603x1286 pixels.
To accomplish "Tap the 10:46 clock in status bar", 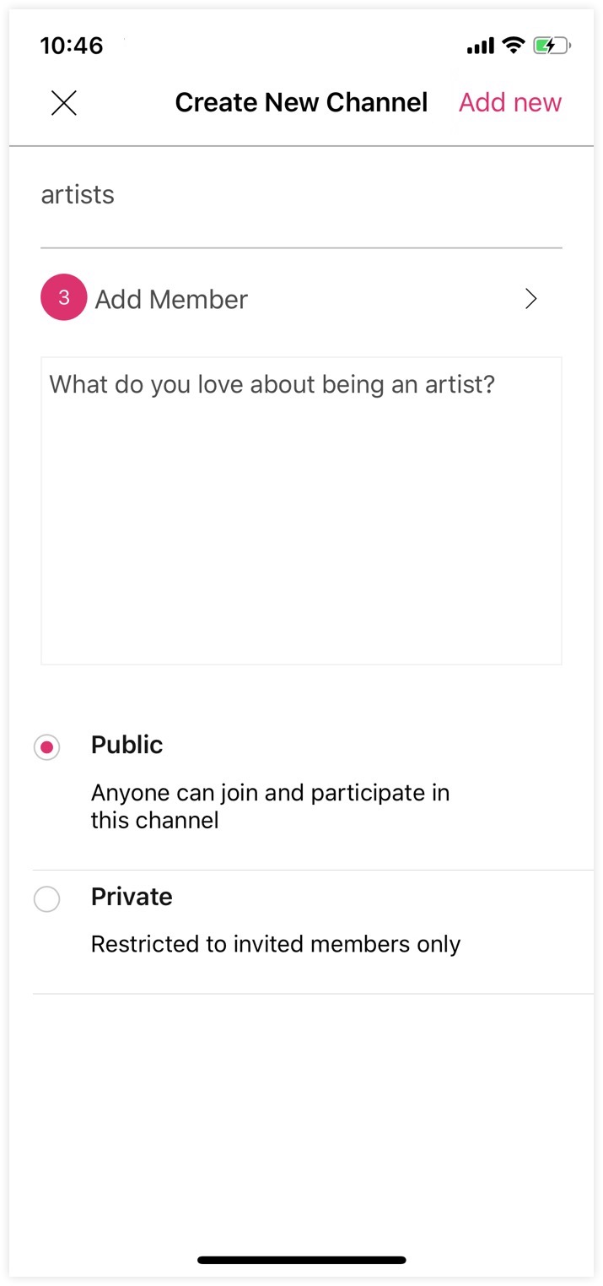I will pos(72,46).
